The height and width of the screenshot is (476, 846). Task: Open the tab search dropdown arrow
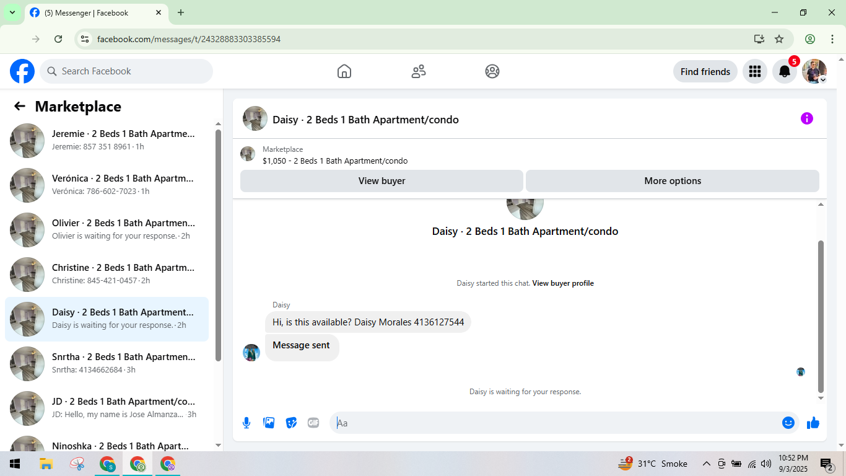(x=12, y=12)
